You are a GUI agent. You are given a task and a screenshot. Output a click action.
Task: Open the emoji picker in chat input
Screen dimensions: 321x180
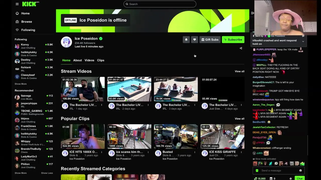(300, 170)
